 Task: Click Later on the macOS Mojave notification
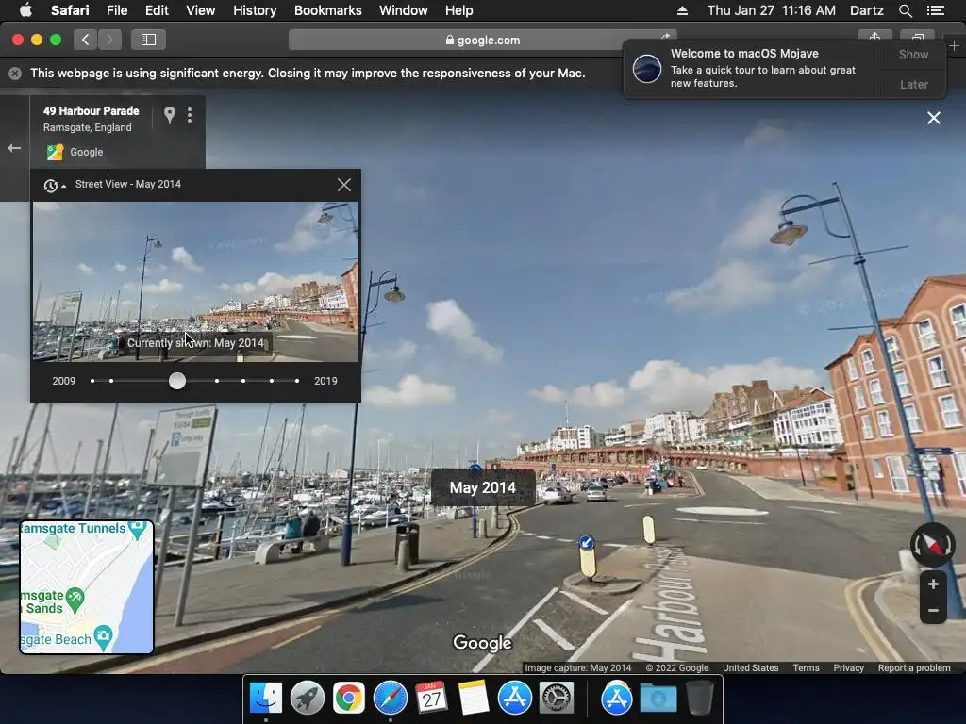pos(913,84)
